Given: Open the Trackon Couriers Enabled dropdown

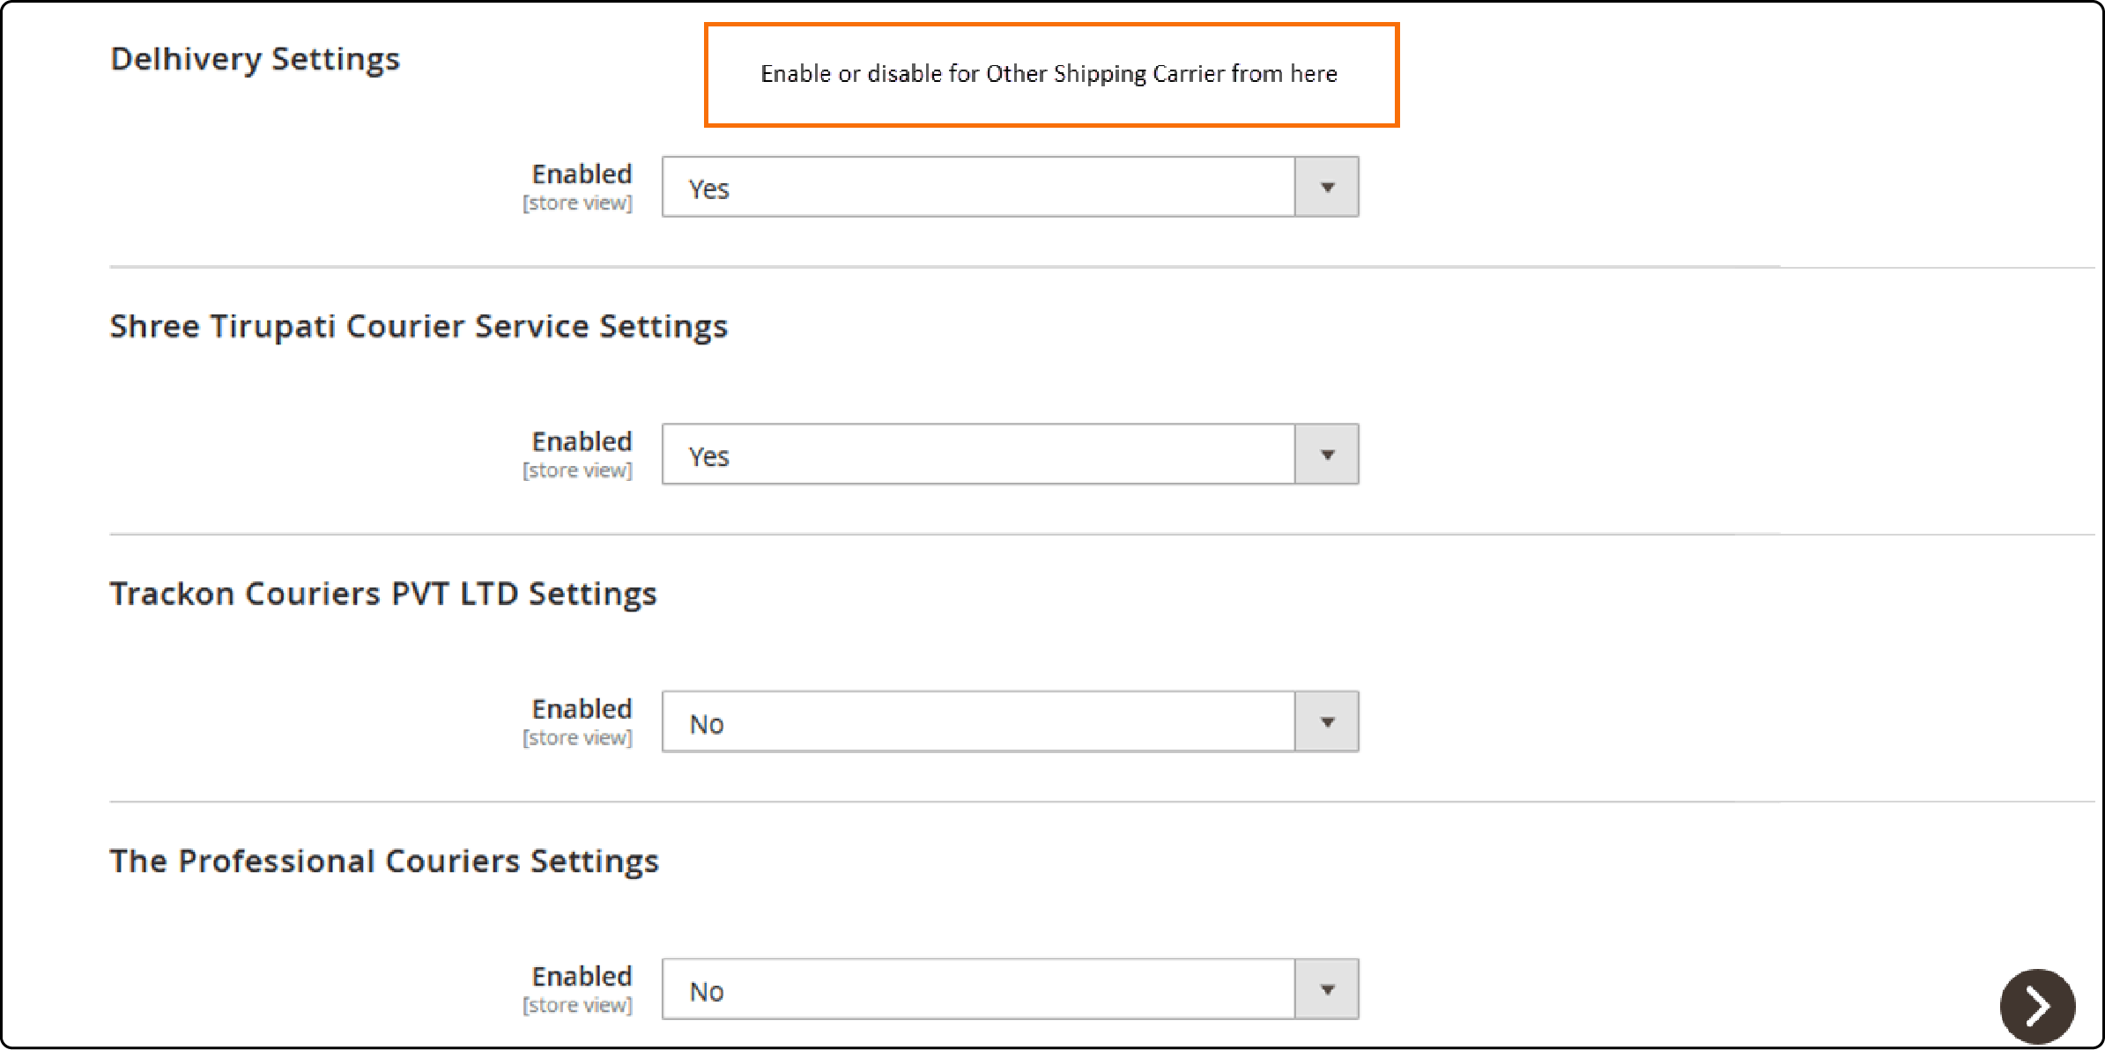Looking at the screenshot, I should point(1010,721).
